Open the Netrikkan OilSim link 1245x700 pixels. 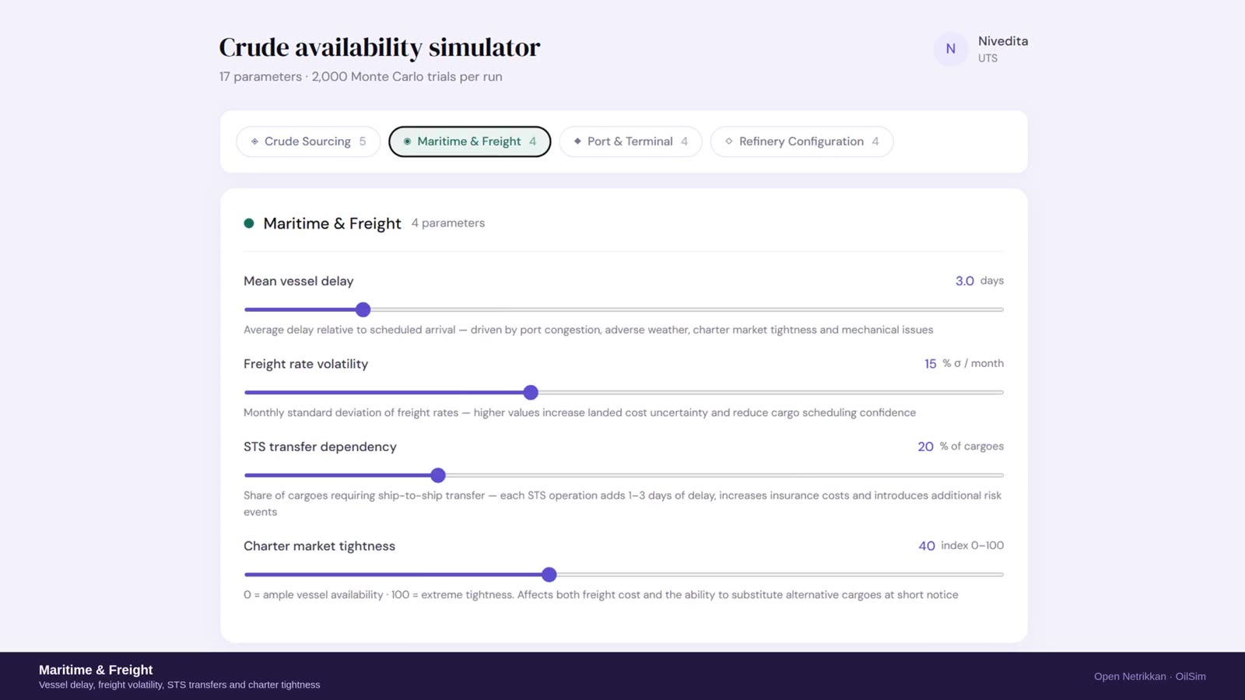[x=1150, y=677]
